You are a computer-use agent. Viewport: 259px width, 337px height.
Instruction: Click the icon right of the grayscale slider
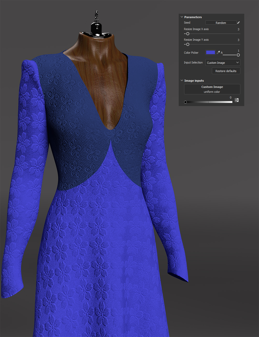(236, 100)
